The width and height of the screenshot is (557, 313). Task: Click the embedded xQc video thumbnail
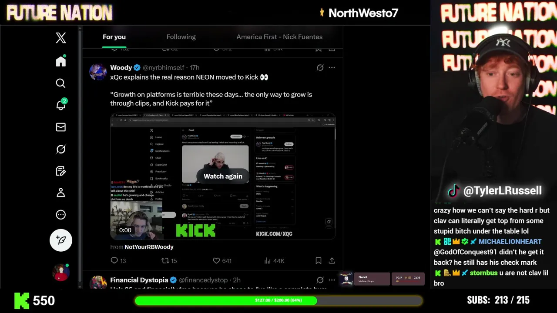coord(223,176)
